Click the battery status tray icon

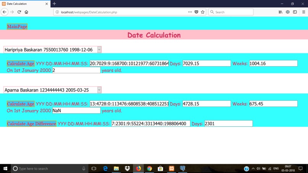click(x=264, y=168)
